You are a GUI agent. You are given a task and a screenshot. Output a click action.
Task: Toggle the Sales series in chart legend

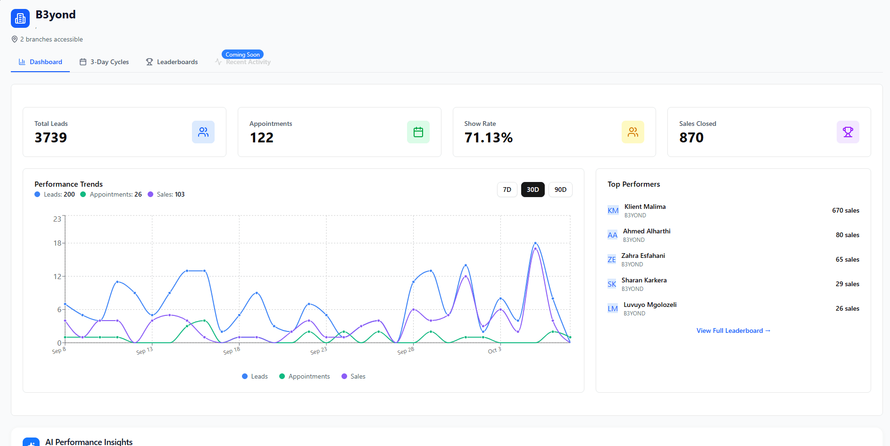[x=353, y=376]
